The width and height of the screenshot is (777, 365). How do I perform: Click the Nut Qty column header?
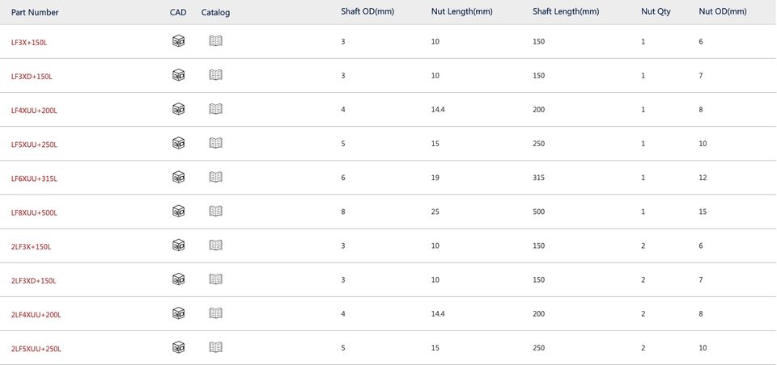pos(656,12)
